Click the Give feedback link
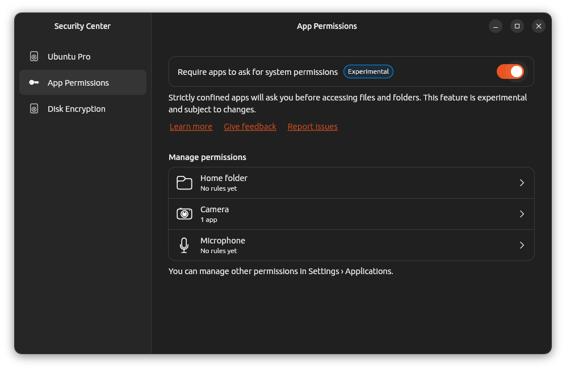Viewport: 566px width, 370px height. [x=250, y=127]
